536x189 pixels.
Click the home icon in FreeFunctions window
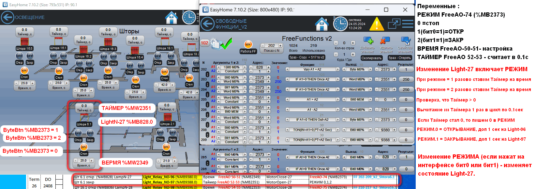[321, 24]
